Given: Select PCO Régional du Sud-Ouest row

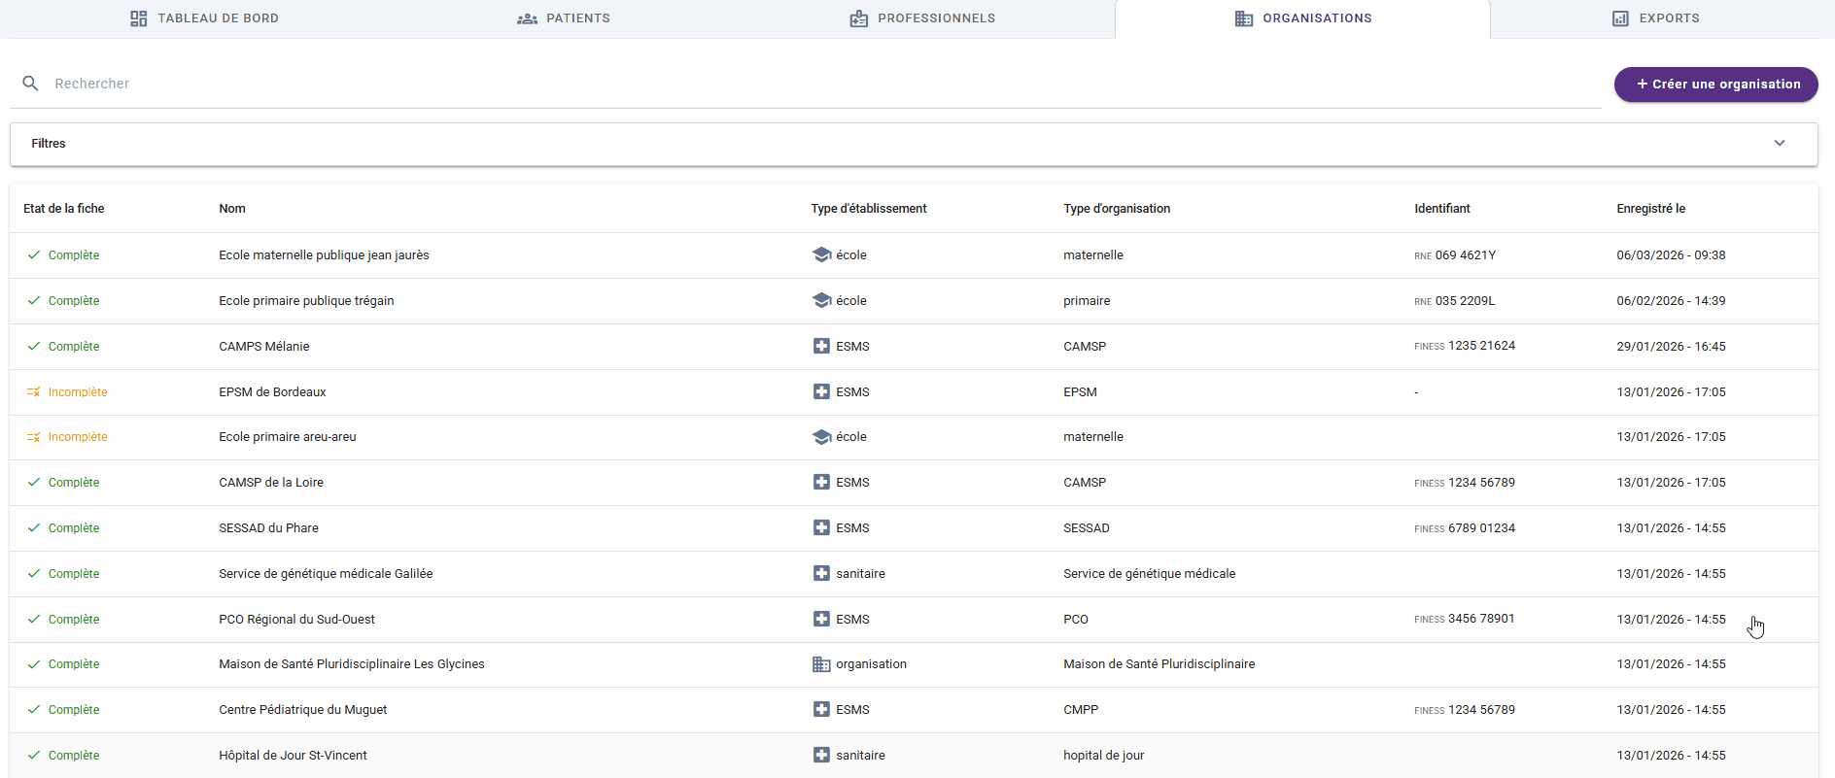Looking at the screenshot, I should pos(296,620).
